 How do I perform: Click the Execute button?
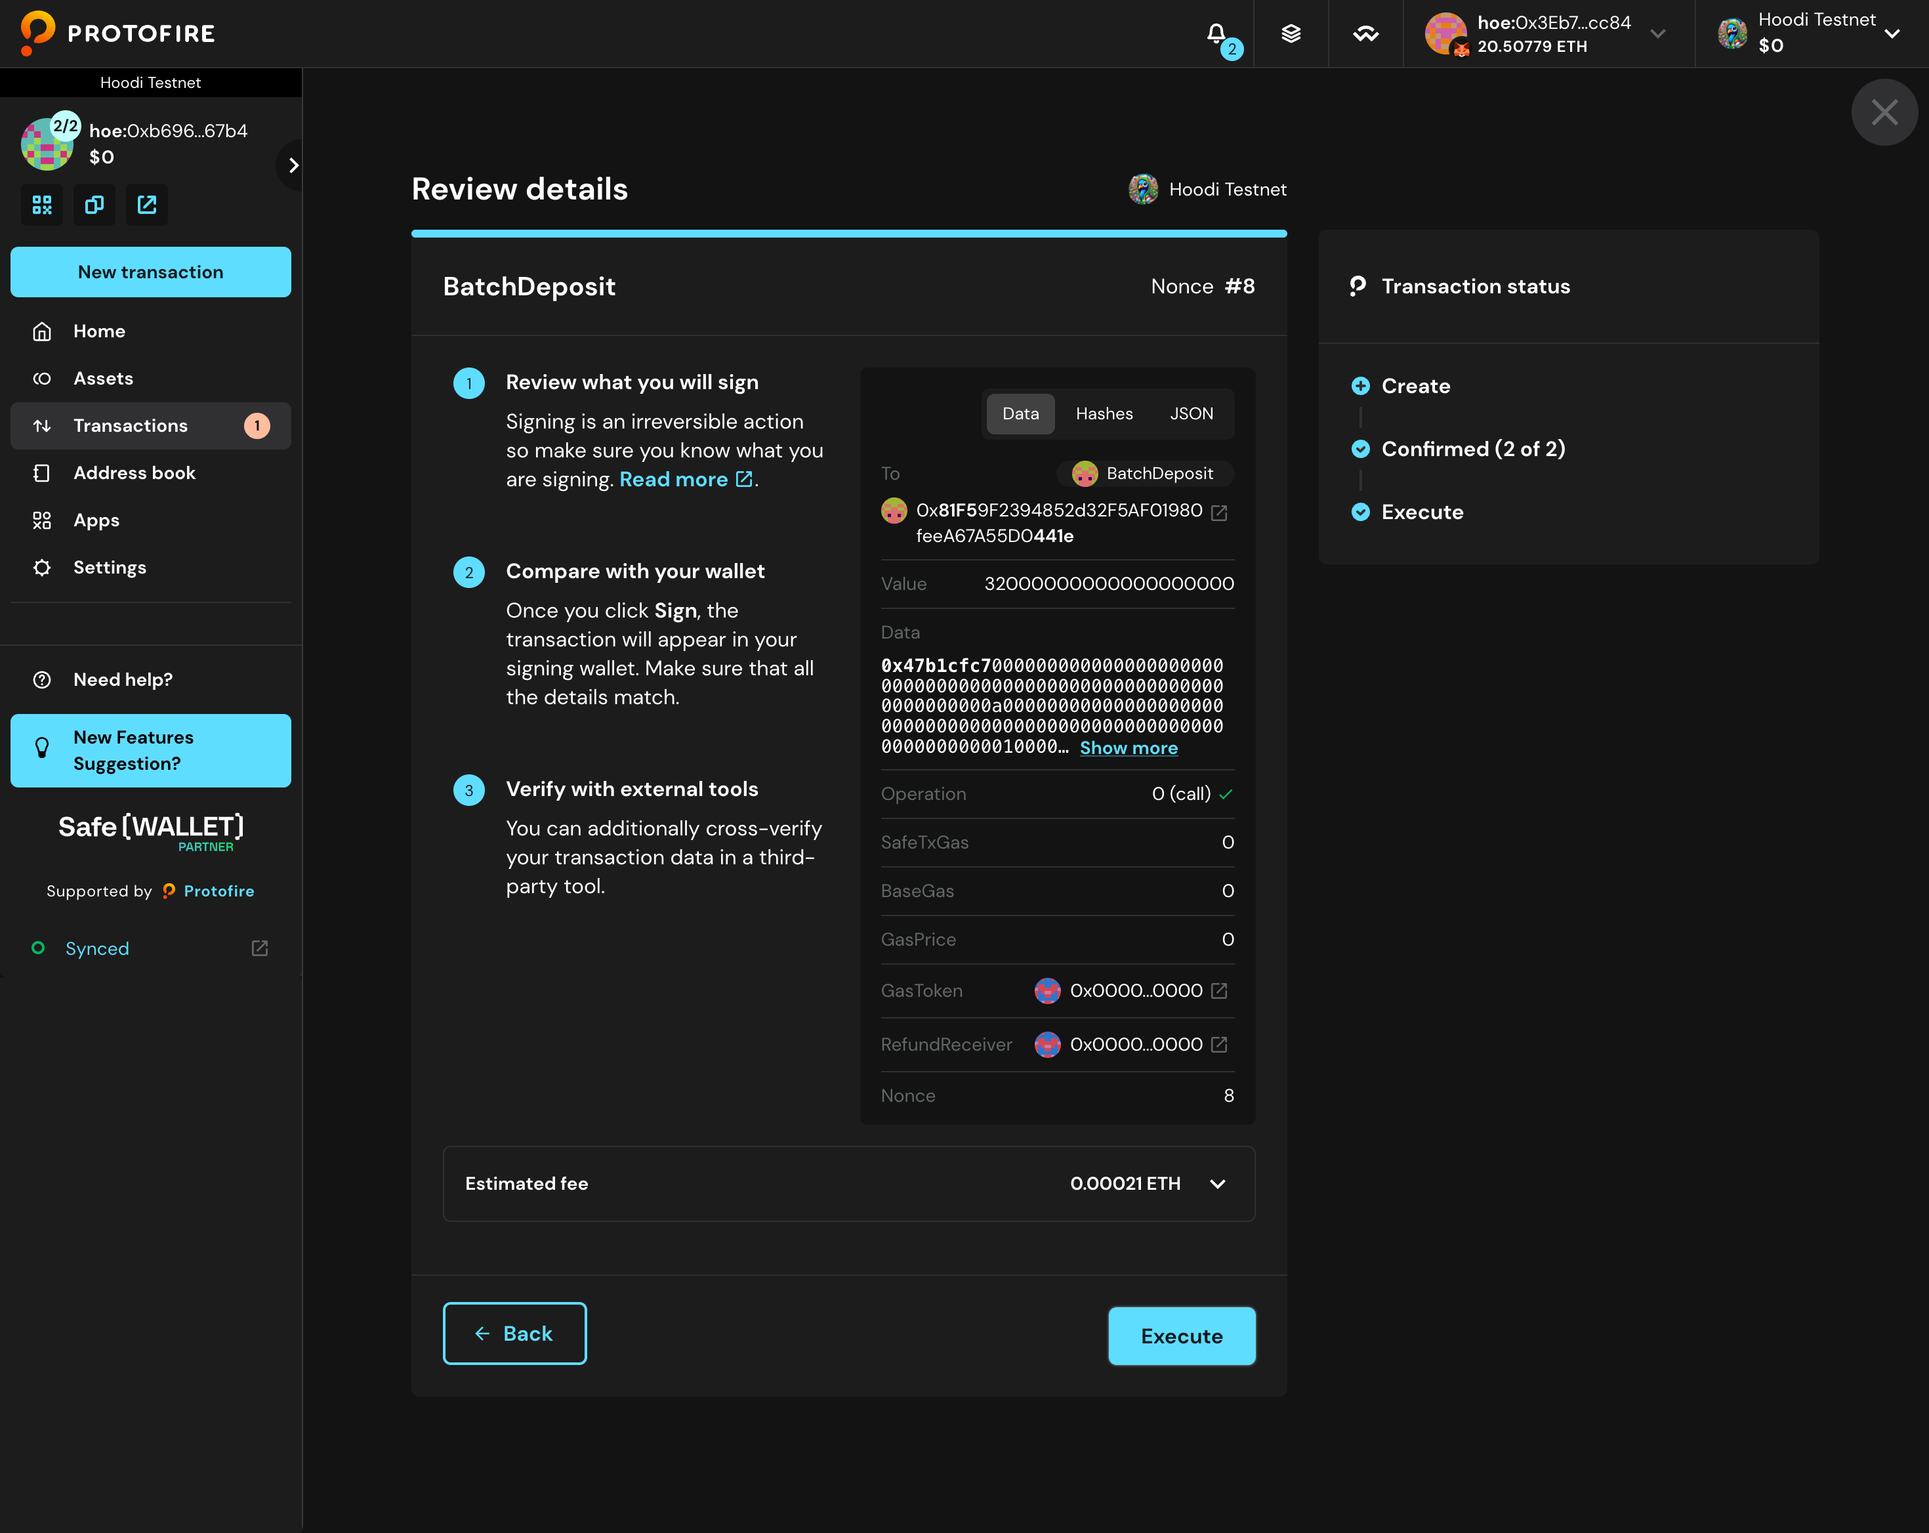coord(1181,1336)
